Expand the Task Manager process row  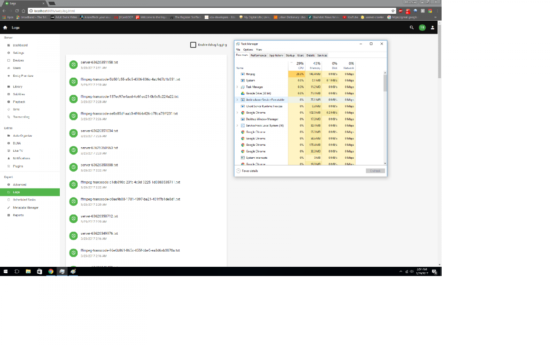pos(237,86)
